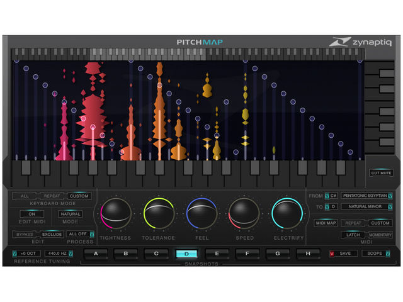Select the Repeat keyboard mode

pyautogui.click(x=52, y=196)
